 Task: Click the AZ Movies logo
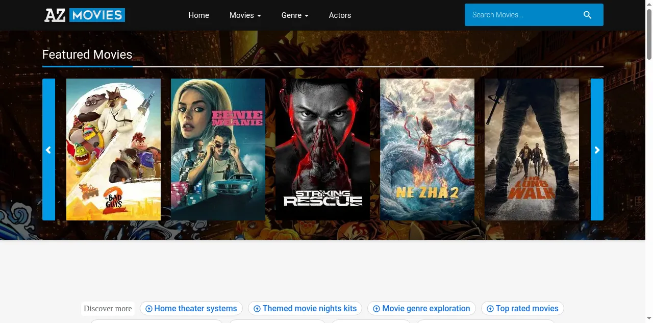(85, 15)
